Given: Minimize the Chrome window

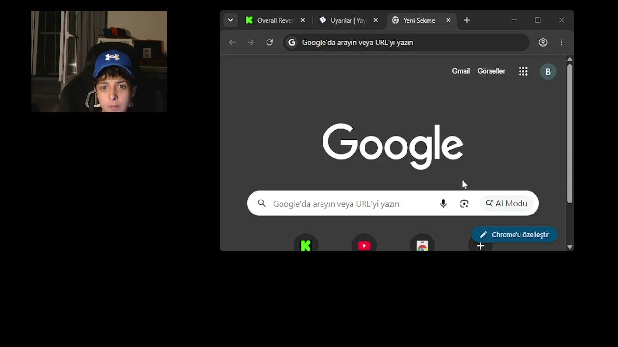Looking at the screenshot, I should coord(514,20).
